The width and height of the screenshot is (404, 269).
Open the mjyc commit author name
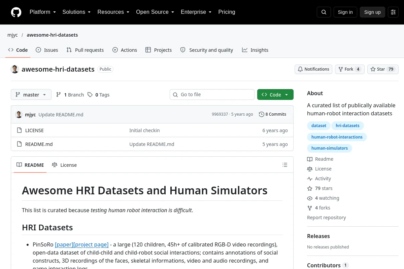tap(30, 114)
